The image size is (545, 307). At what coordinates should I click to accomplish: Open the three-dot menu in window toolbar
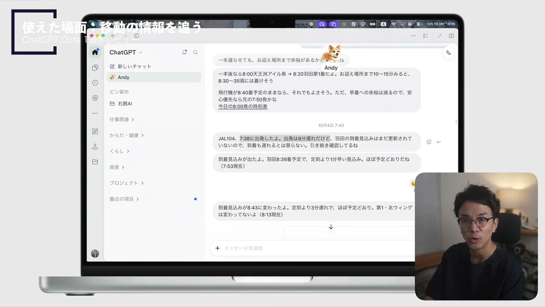pos(413,36)
